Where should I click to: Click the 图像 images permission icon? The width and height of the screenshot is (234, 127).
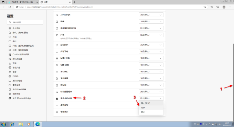coord(57,22)
